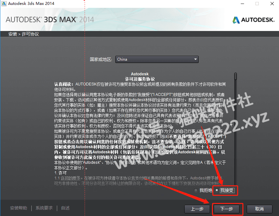Screen dimensions: 279x216
Task: Click the 安装 > 许可协议 breadcrumb
Action: point(24,34)
